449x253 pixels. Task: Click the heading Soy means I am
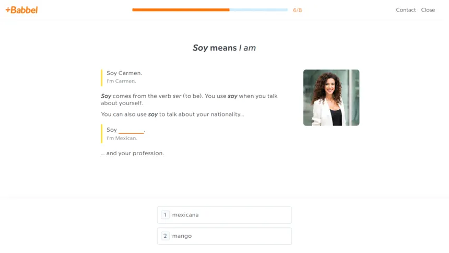pyautogui.click(x=224, y=48)
